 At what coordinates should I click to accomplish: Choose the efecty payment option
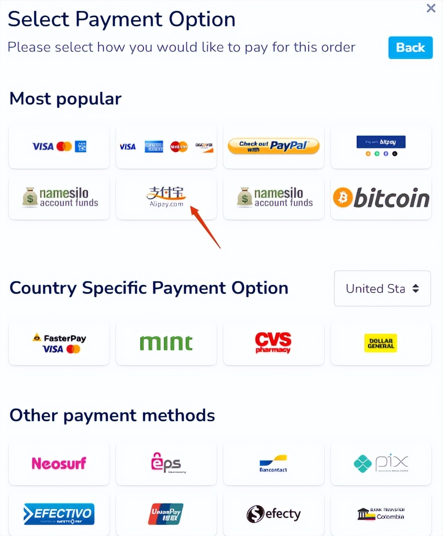point(273,514)
